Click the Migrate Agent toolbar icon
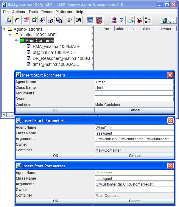179x207 pixels. click(51, 20)
